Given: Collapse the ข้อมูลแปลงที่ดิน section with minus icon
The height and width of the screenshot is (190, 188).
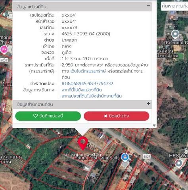Looking at the screenshot, I should pos(148,6).
